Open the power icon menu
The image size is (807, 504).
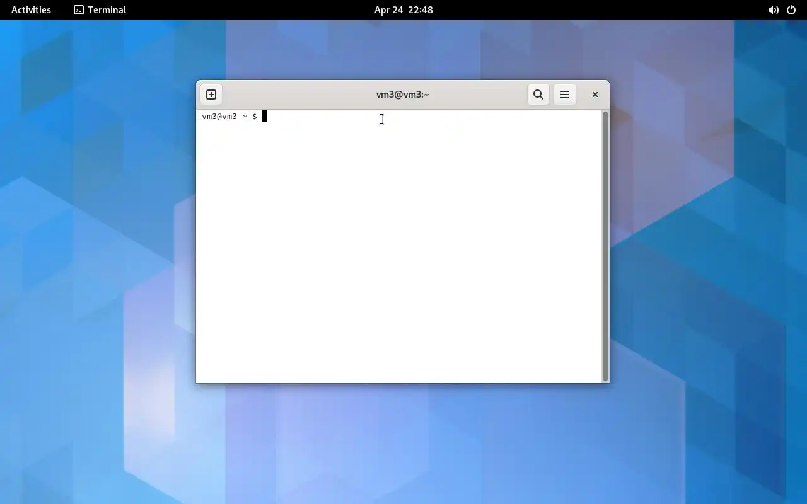791,10
